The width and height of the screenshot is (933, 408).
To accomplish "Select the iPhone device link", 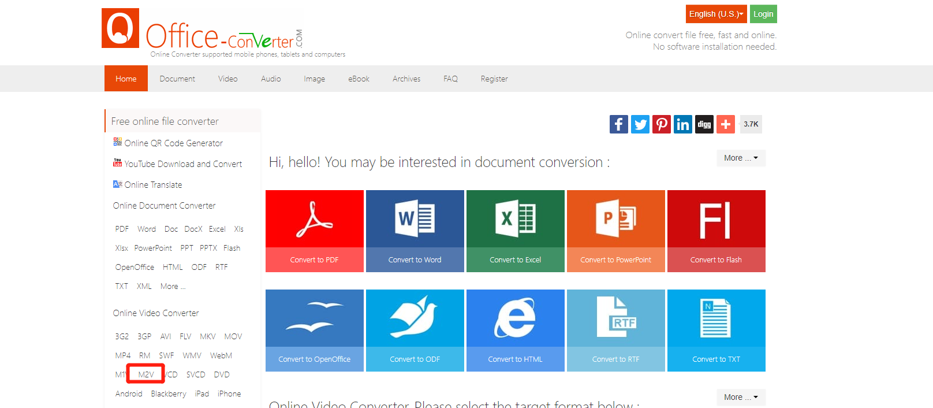I will pos(229,394).
